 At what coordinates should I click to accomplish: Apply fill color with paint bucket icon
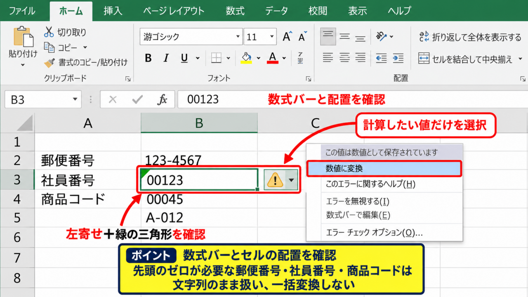246,58
